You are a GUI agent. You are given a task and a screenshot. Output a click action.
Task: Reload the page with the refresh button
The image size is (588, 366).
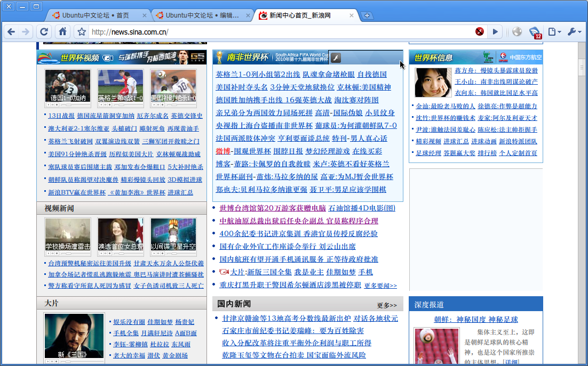[x=44, y=32]
